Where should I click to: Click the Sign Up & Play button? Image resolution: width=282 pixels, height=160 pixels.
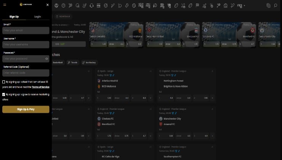tap(26, 109)
